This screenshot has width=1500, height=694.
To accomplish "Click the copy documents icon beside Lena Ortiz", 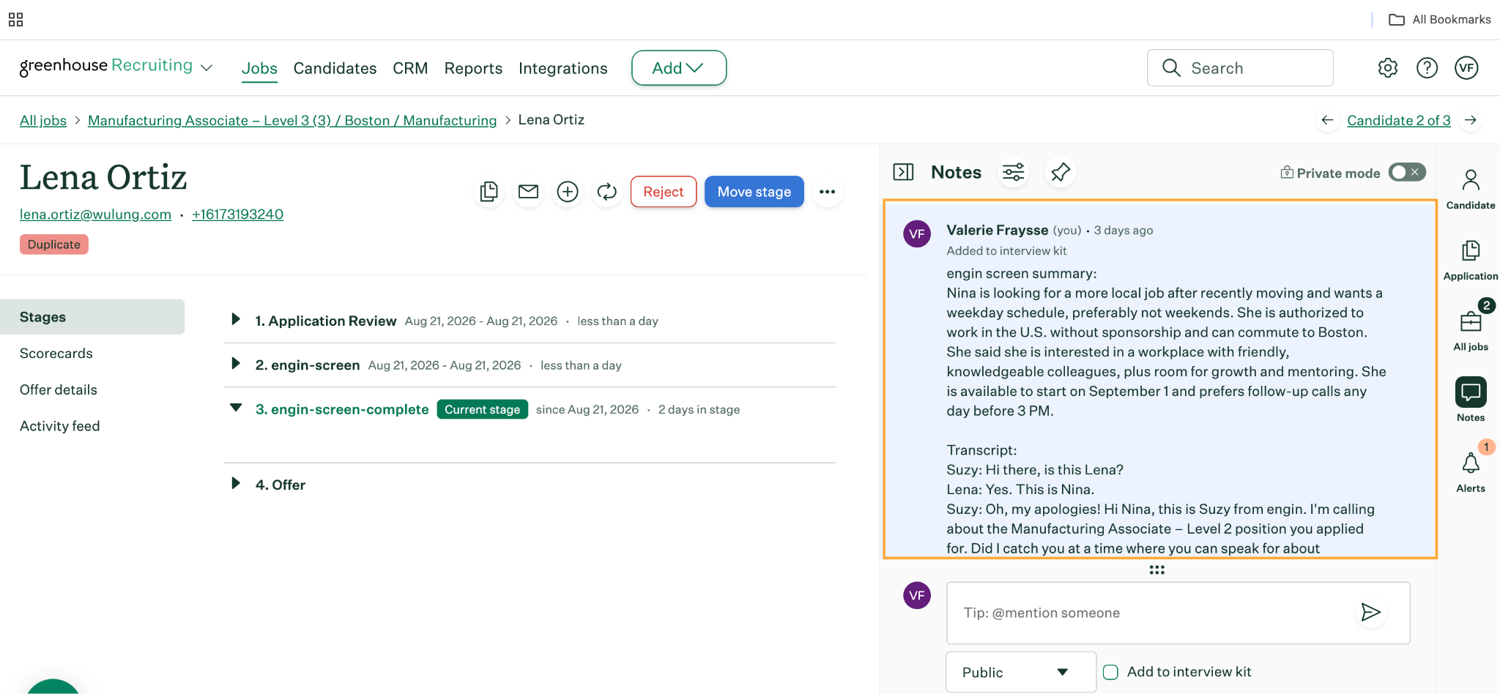I will [489, 192].
